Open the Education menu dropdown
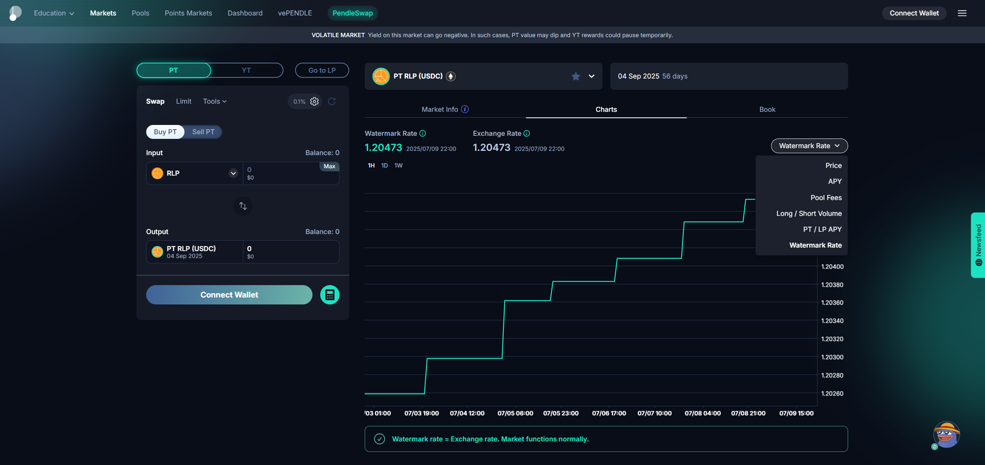985x465 pixels. point(54,13)
